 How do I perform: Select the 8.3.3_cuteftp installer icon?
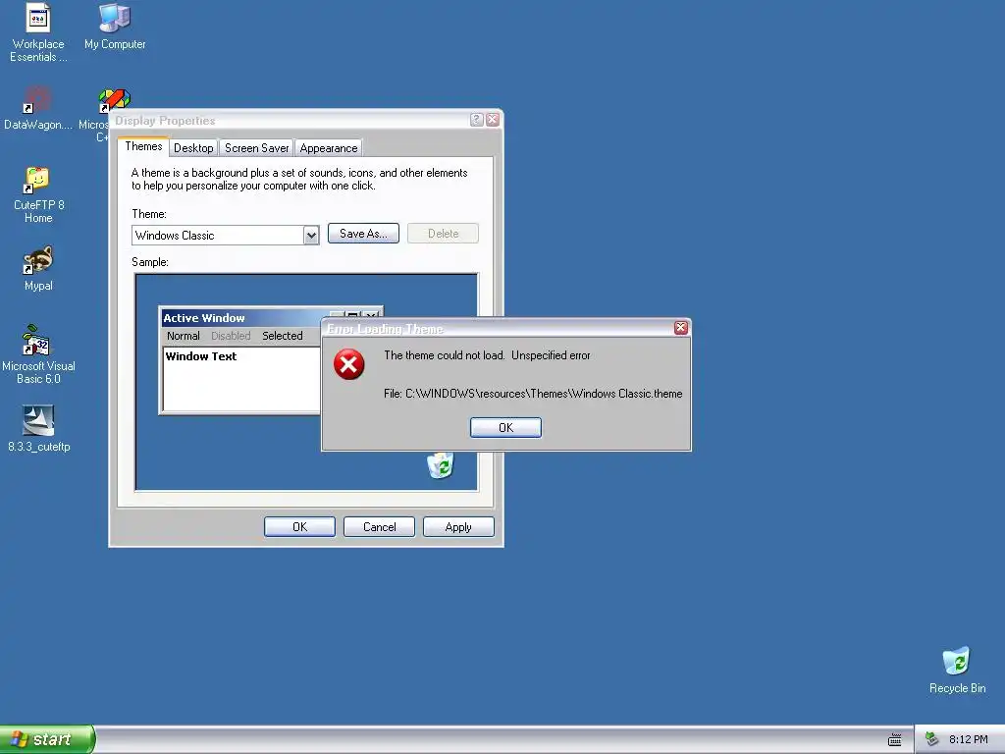click(38, 428)
